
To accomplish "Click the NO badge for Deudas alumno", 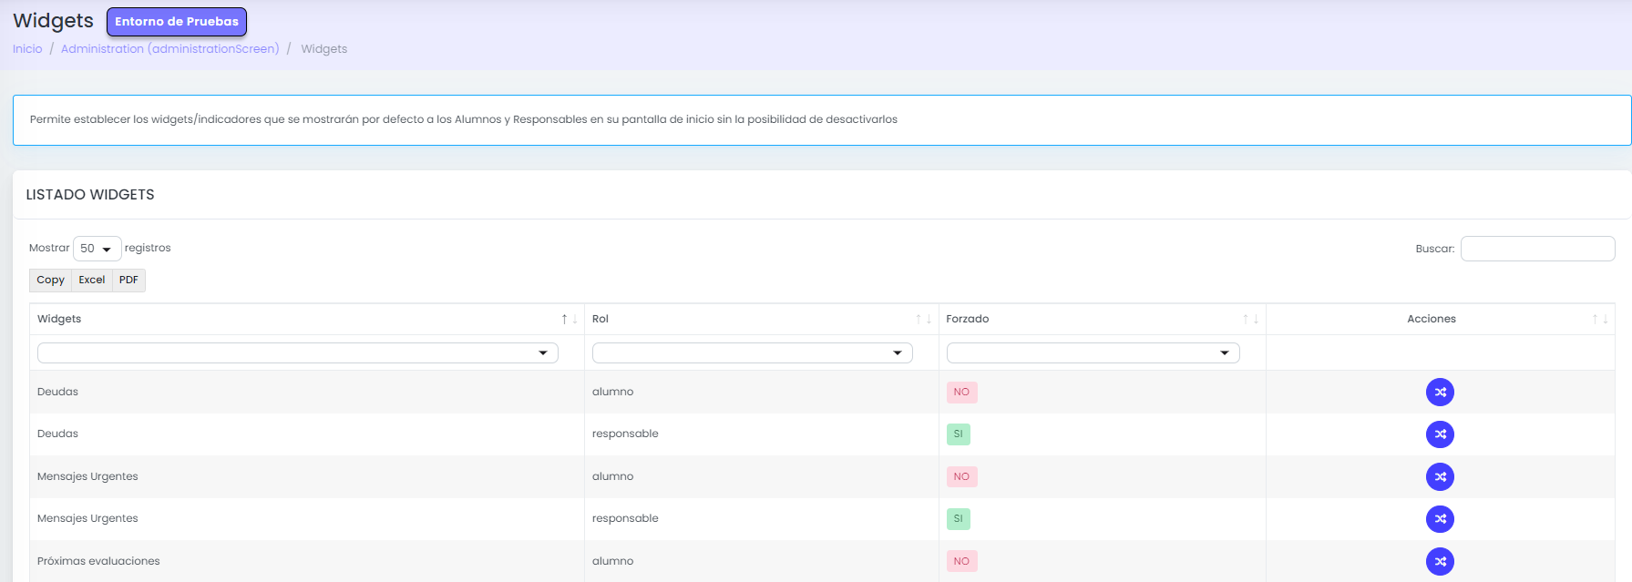I will 961,393.
